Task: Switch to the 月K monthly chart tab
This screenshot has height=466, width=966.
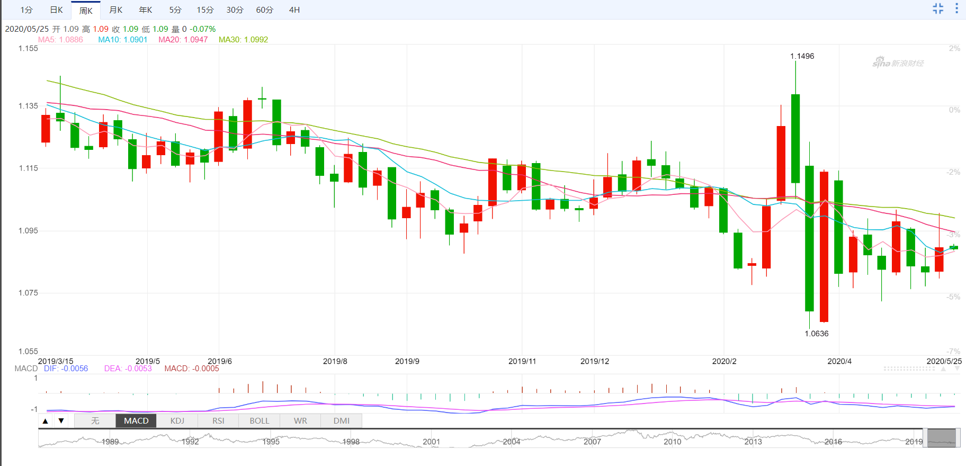Action: (115, 10)
